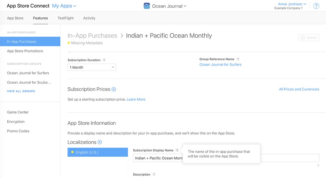Click Learn More about subscription price
Image resolution: width=326 pixels, height=182 pixels.
136,99
